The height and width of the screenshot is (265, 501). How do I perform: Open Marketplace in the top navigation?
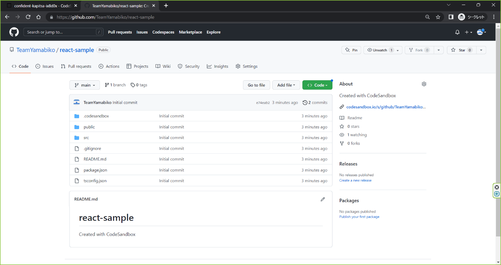pyautogui.click(x=190, y=32)
